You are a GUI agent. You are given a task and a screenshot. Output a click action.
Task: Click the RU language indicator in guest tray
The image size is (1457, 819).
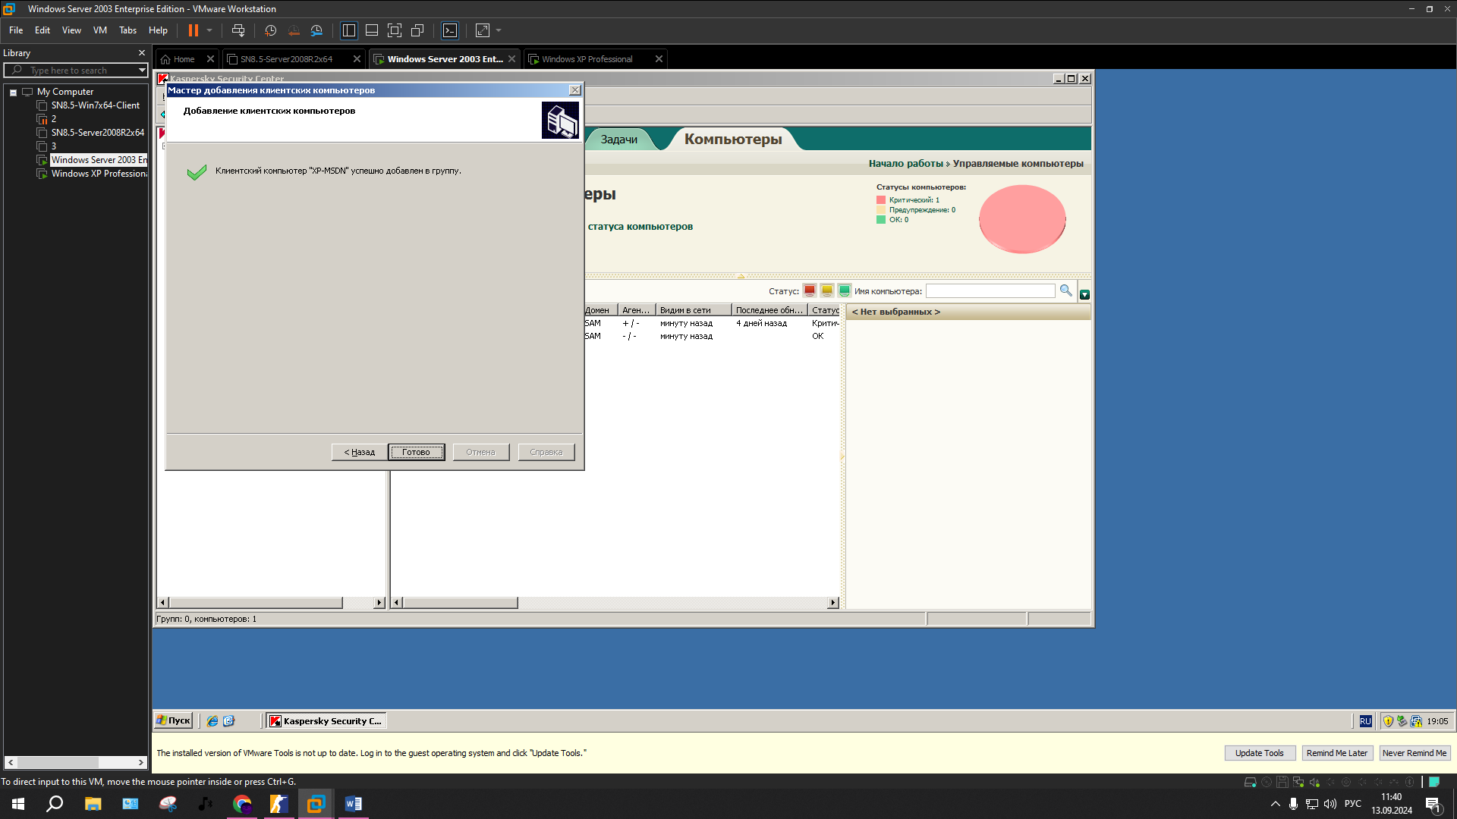(1365, 721)
